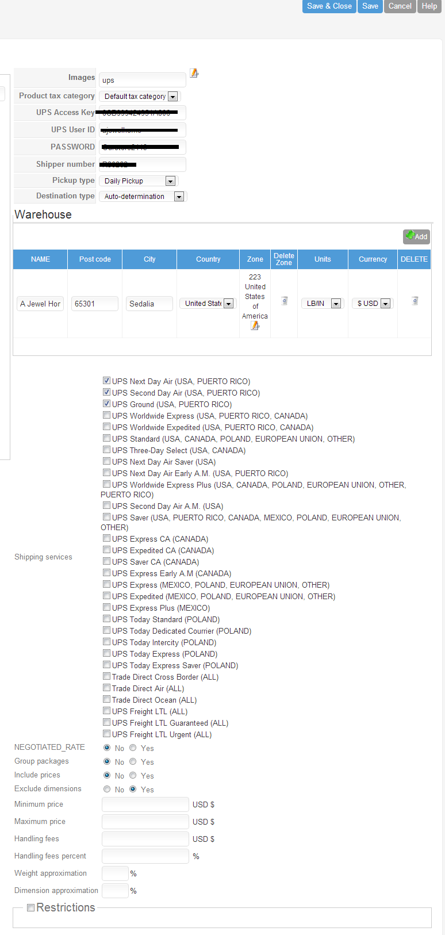Check UPS Standard shipping service
This screenshot has width=445, height=935.
(106, 438)
